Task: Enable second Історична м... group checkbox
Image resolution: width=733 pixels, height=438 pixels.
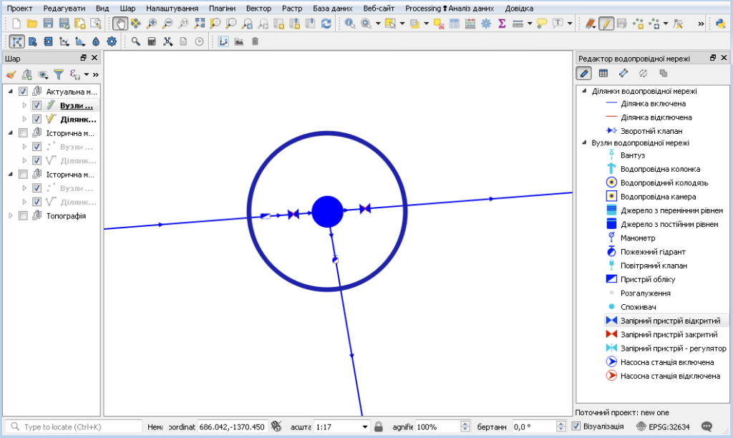Action: click(23, 175)
